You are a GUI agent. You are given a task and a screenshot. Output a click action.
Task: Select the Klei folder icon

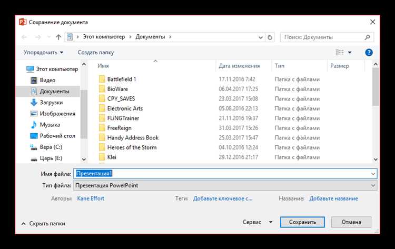coord(102,157)
